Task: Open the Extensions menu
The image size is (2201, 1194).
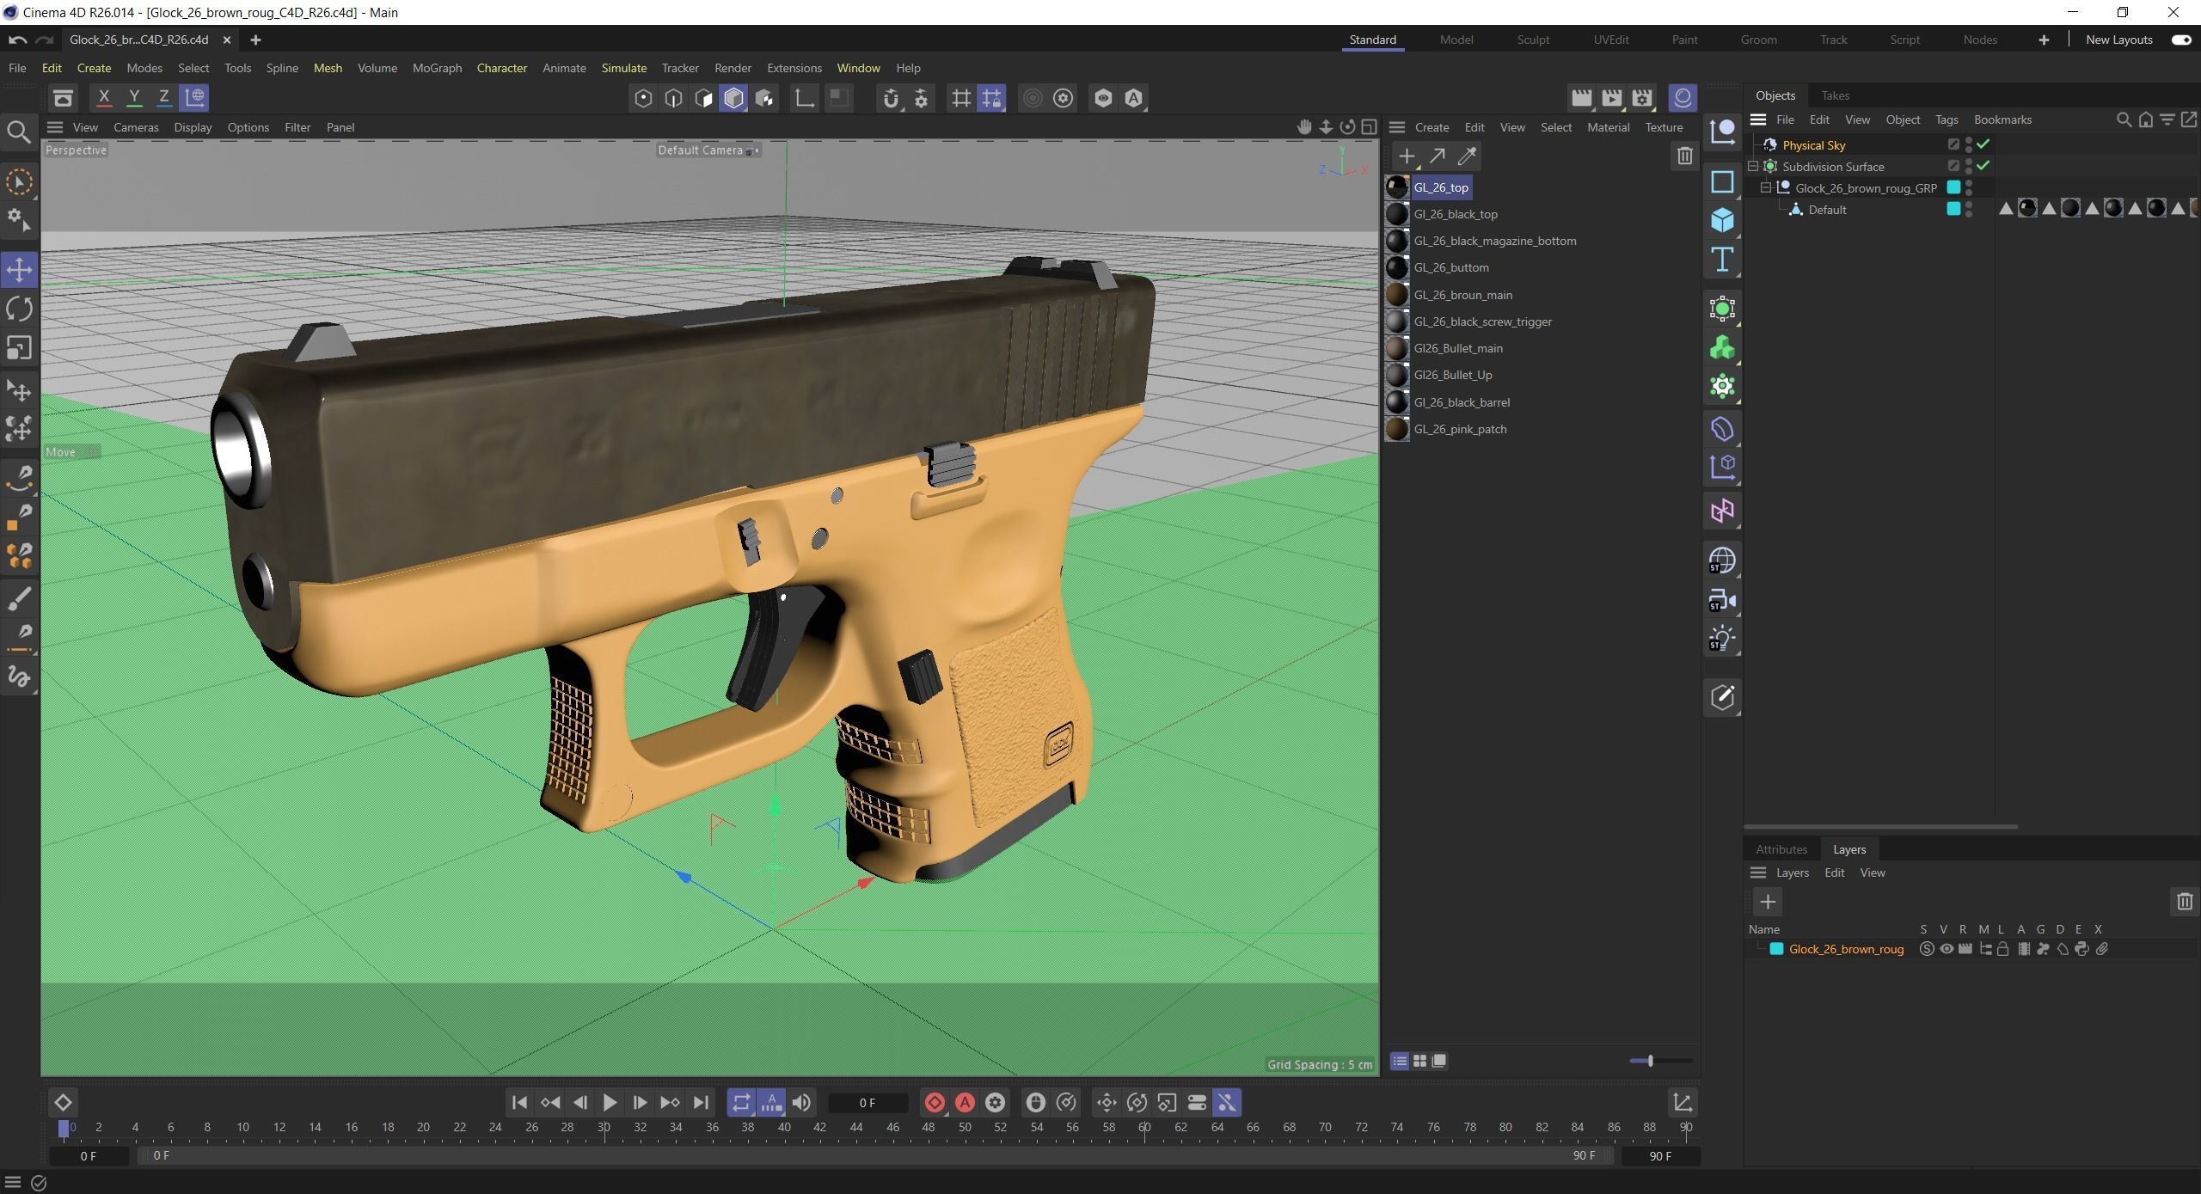Action: point(794,68)
